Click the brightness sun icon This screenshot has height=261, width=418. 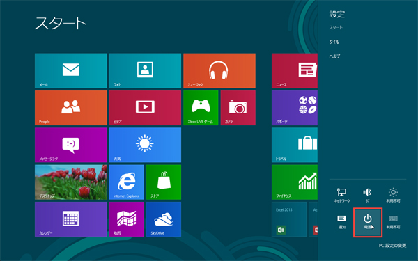tap(393, 195)
